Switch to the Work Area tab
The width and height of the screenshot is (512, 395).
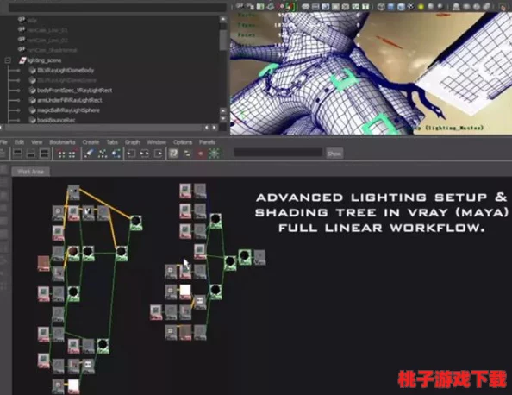click(x=31, y=172)
